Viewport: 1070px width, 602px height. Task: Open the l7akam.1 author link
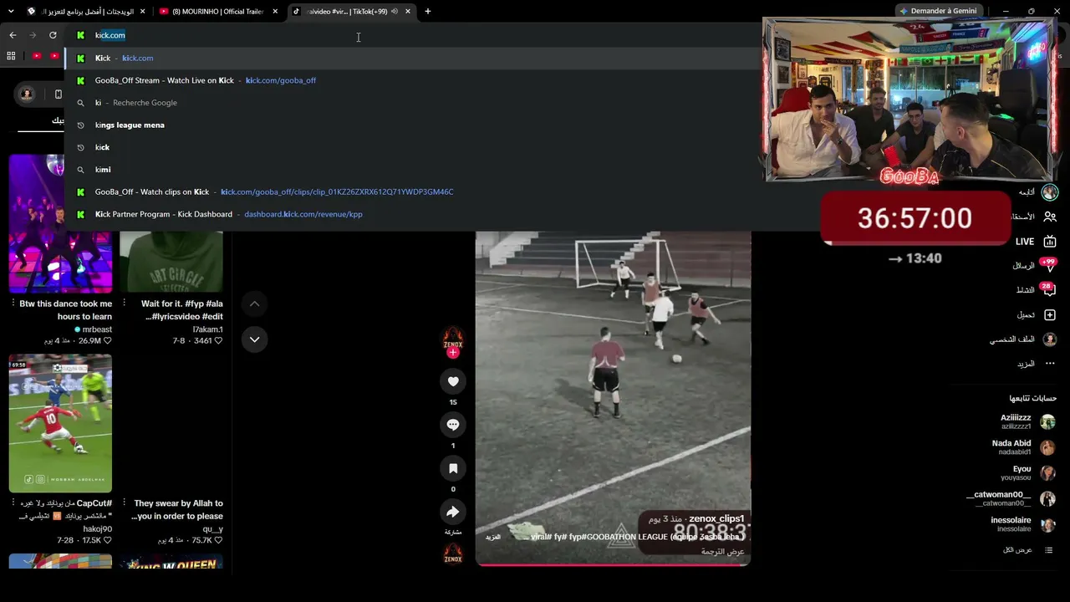(207, 329)
